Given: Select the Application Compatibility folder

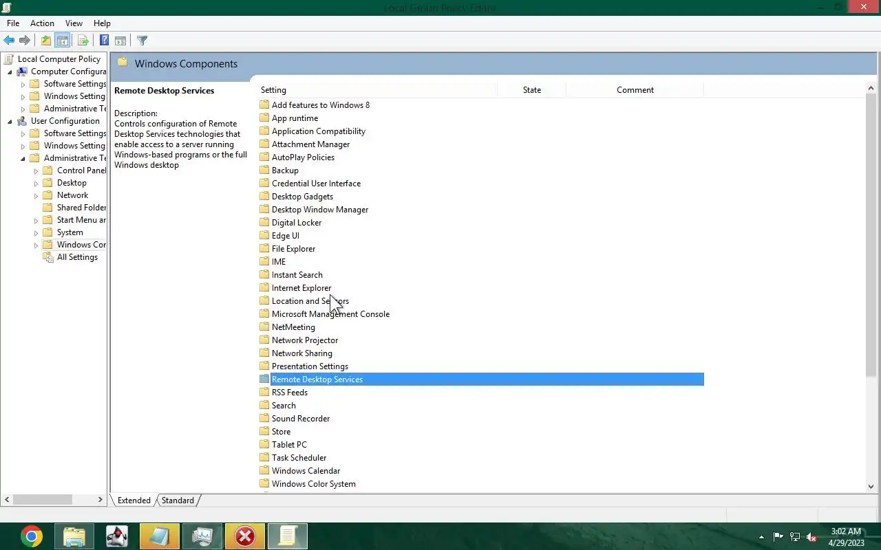Looking at the screenshot, I should [319, 131].
